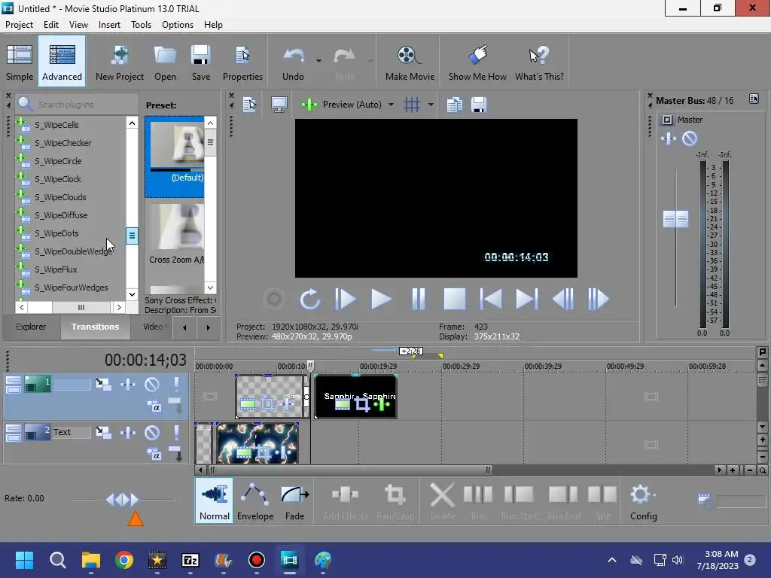
Task: Open the Tools menu
Action: [141, 25]
